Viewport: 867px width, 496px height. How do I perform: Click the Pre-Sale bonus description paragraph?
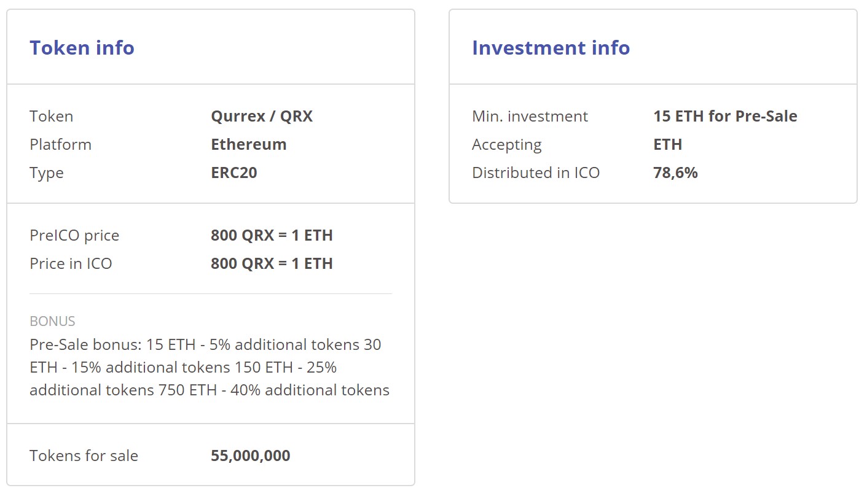209,367
